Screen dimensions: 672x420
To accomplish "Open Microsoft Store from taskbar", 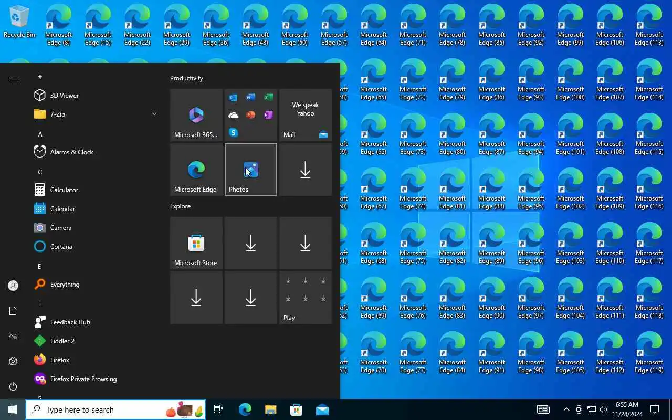I will (x=296, y=409).
